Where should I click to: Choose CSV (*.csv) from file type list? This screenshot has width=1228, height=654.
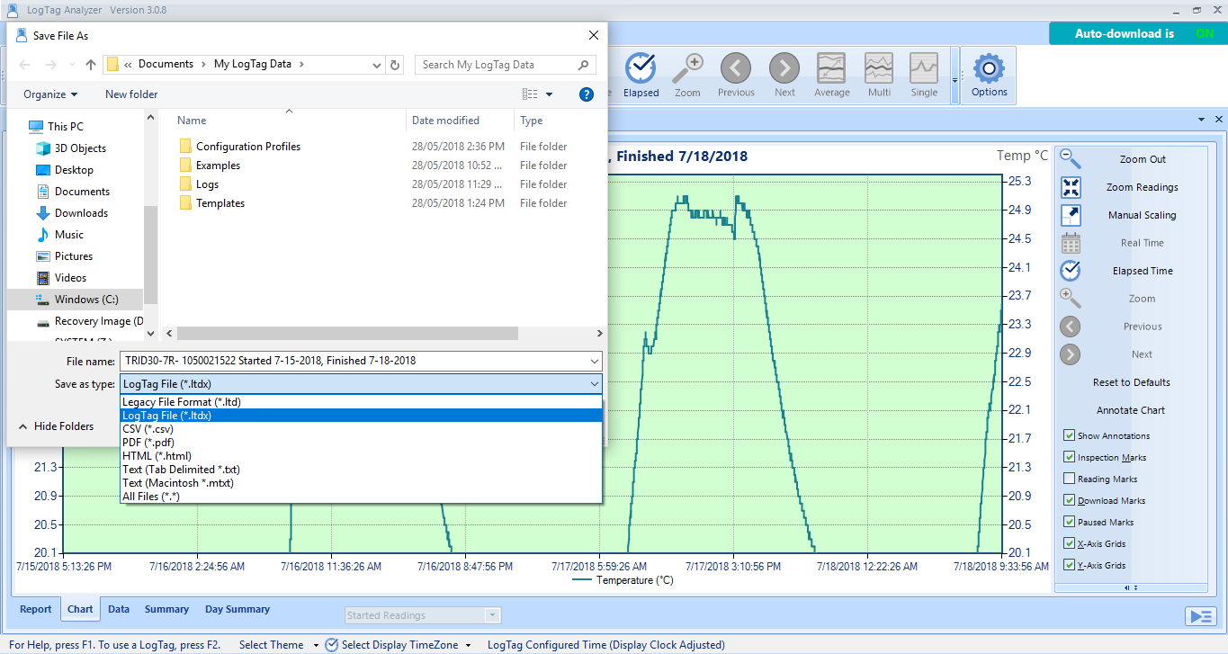(148, 429)
